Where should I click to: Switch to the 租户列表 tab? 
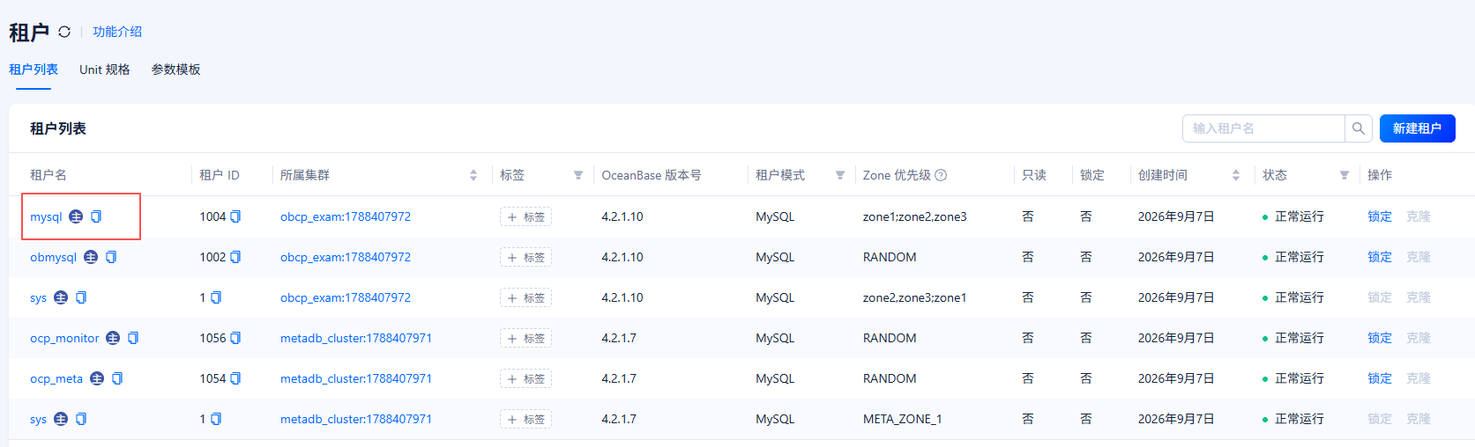(34, 70)
